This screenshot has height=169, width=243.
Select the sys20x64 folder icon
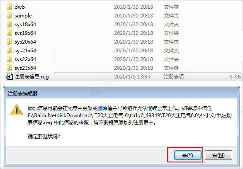(9, 42)
